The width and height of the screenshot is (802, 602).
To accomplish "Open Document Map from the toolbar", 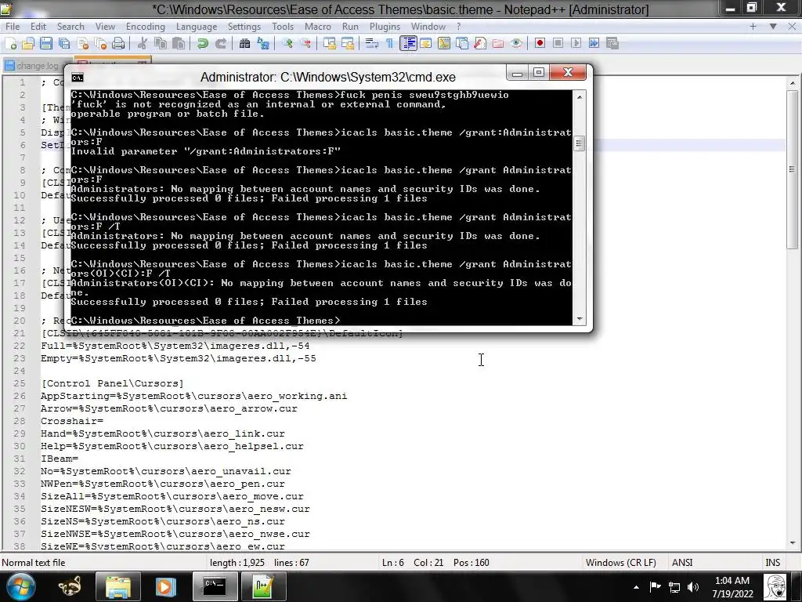I will click(x=444, y=44).
